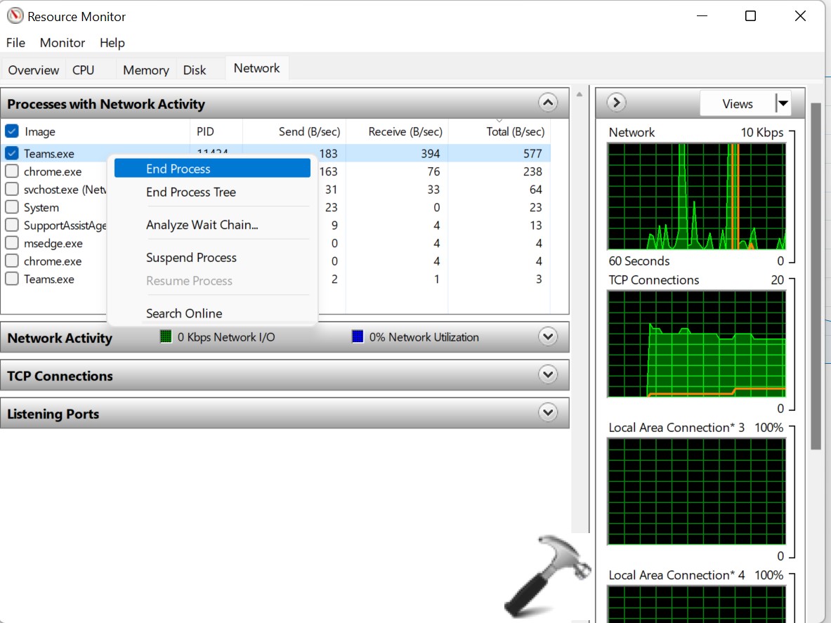This screenshot has width=831, height=623.
Task: Open the Help menu
Action: (112, 42)
